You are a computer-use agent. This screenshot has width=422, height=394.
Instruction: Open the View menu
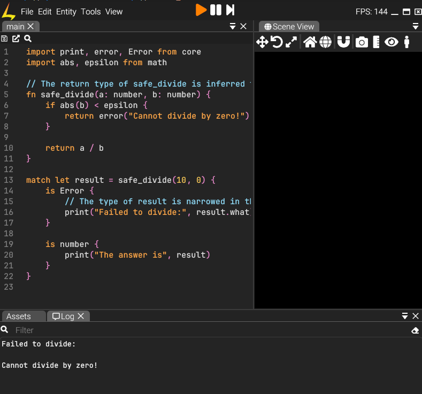coord(114,12)
